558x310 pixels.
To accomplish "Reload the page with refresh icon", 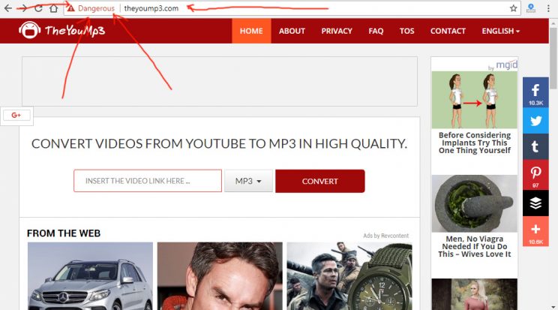I will (38, 8).
